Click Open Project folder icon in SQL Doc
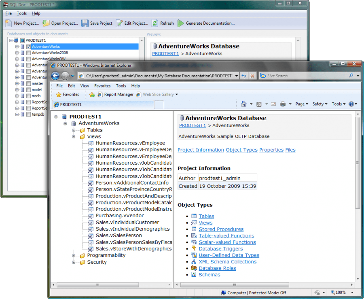The height and width of the screenshot is (299, 364). click(x=46, y=23)
